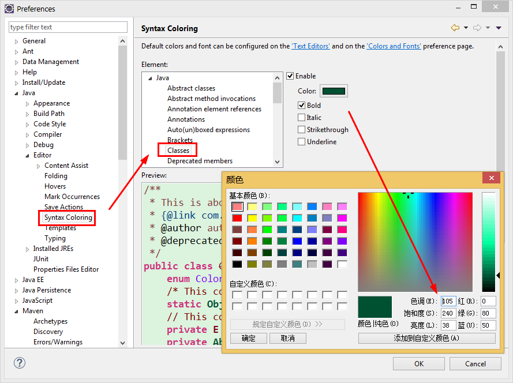
Task: Open the 'Text Editors' link
Action: click(x=311, y=46)
